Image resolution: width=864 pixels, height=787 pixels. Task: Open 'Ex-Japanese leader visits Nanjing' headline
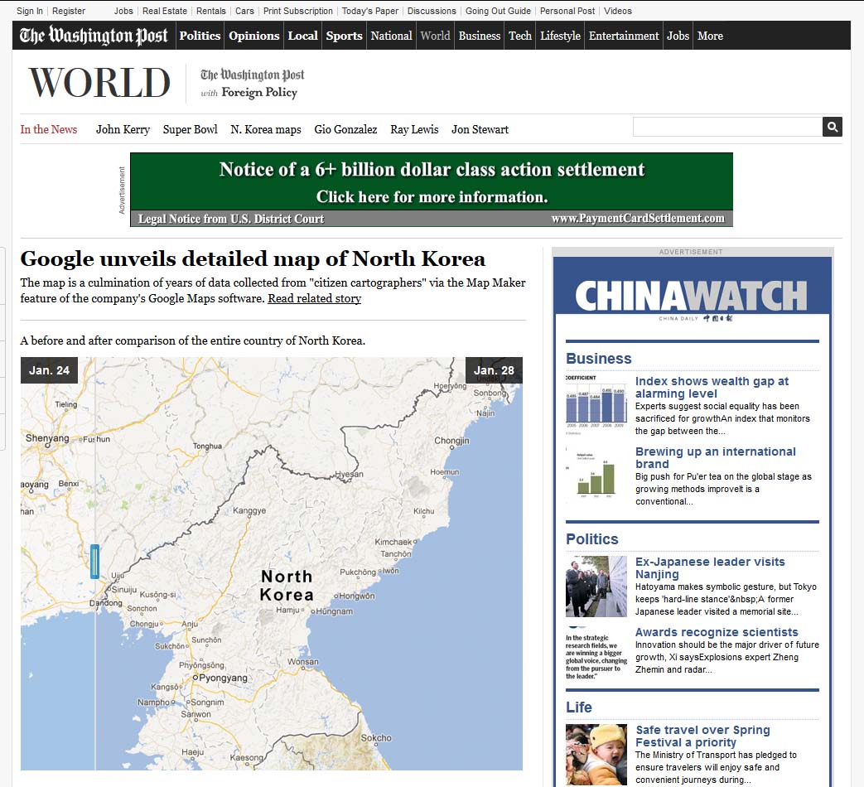point(710,567)
